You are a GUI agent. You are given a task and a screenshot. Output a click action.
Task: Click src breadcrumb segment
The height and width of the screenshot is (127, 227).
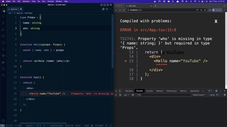pos(10,13)
